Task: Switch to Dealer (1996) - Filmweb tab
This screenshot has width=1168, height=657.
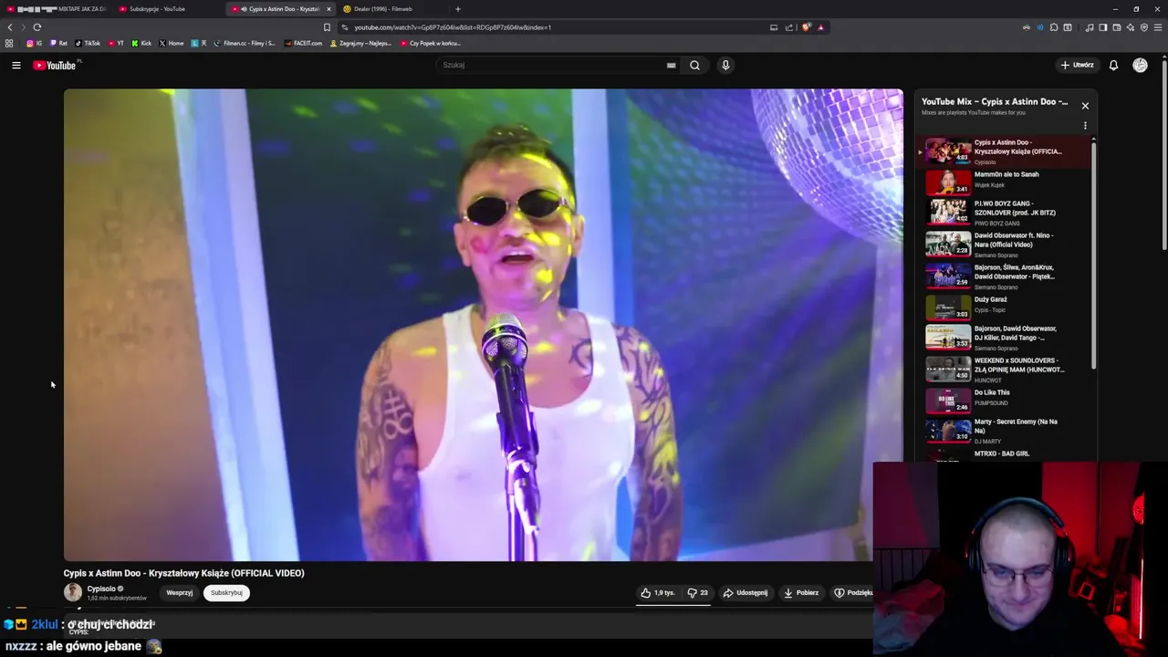Action: tap(391, 9)
